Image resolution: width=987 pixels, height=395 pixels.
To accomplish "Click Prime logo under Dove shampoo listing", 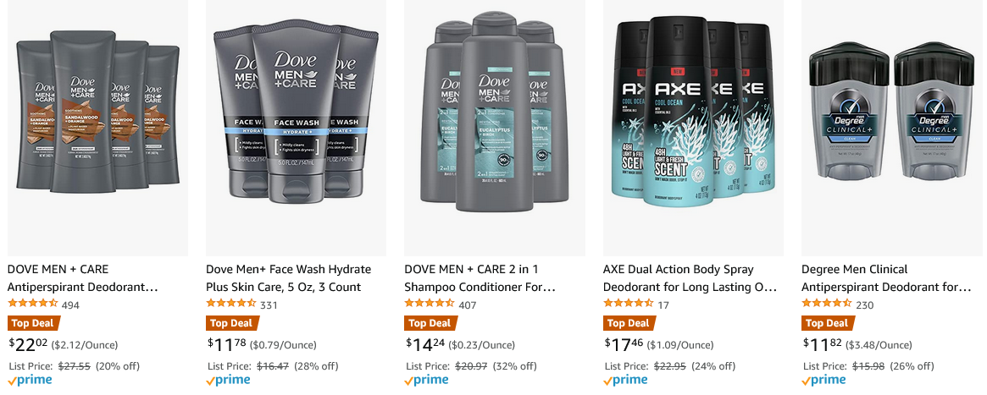I will click(x=426, y=380).
